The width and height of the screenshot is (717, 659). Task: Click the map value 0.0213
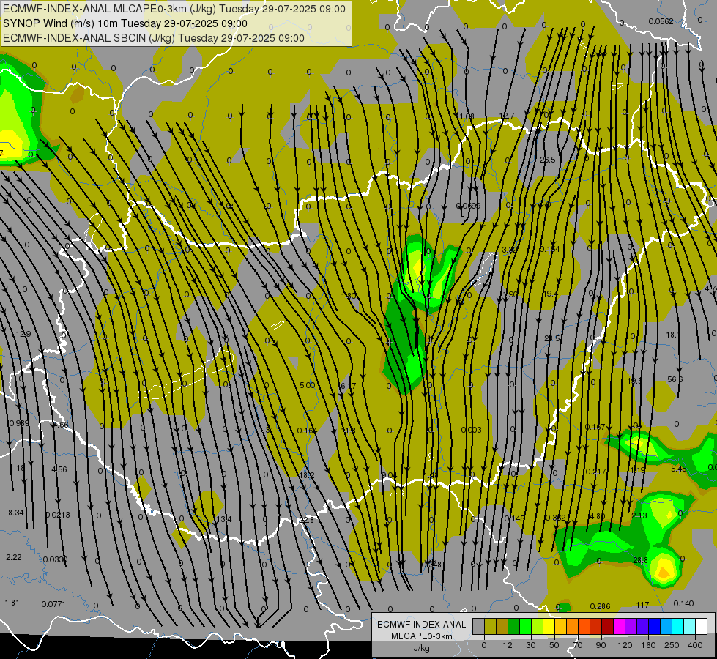coord(58,515)
